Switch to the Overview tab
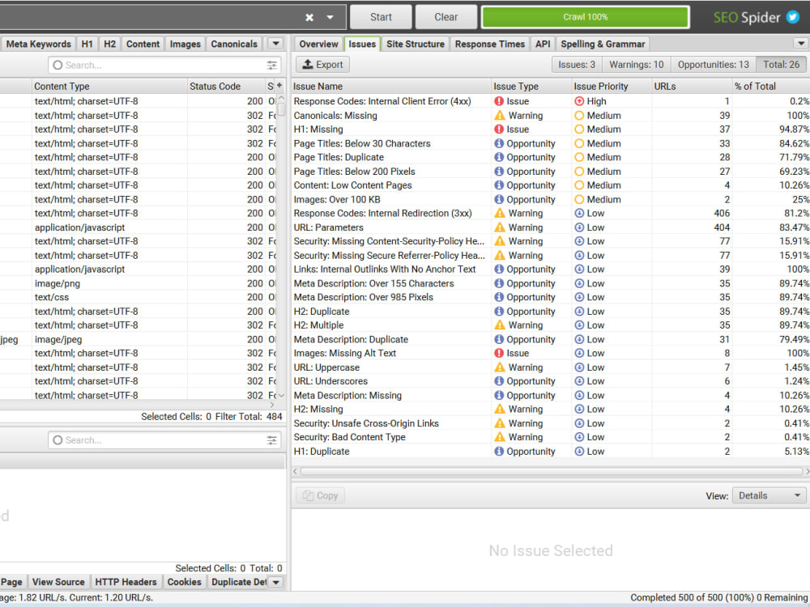 tap(318, 44)
